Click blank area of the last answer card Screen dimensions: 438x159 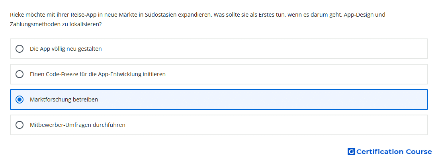coord(277,125)
